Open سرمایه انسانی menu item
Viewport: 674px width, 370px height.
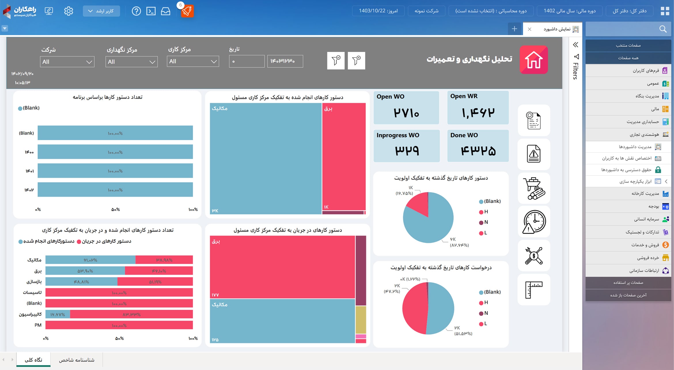[628, 219]
